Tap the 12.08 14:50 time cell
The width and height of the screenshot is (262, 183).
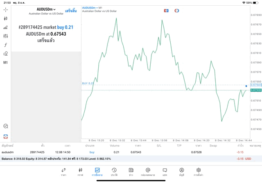point(63,152)
